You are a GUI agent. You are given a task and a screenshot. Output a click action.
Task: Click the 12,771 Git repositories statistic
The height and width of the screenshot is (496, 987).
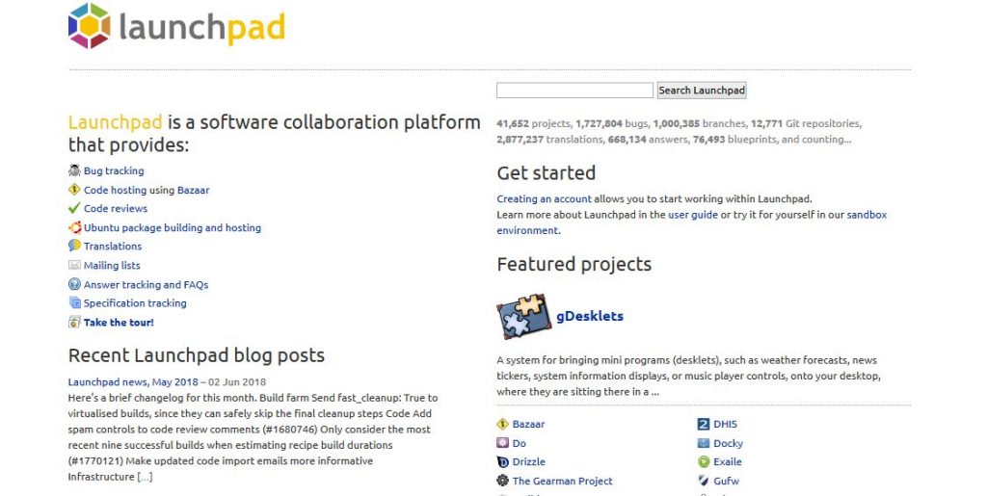(805, 124)
